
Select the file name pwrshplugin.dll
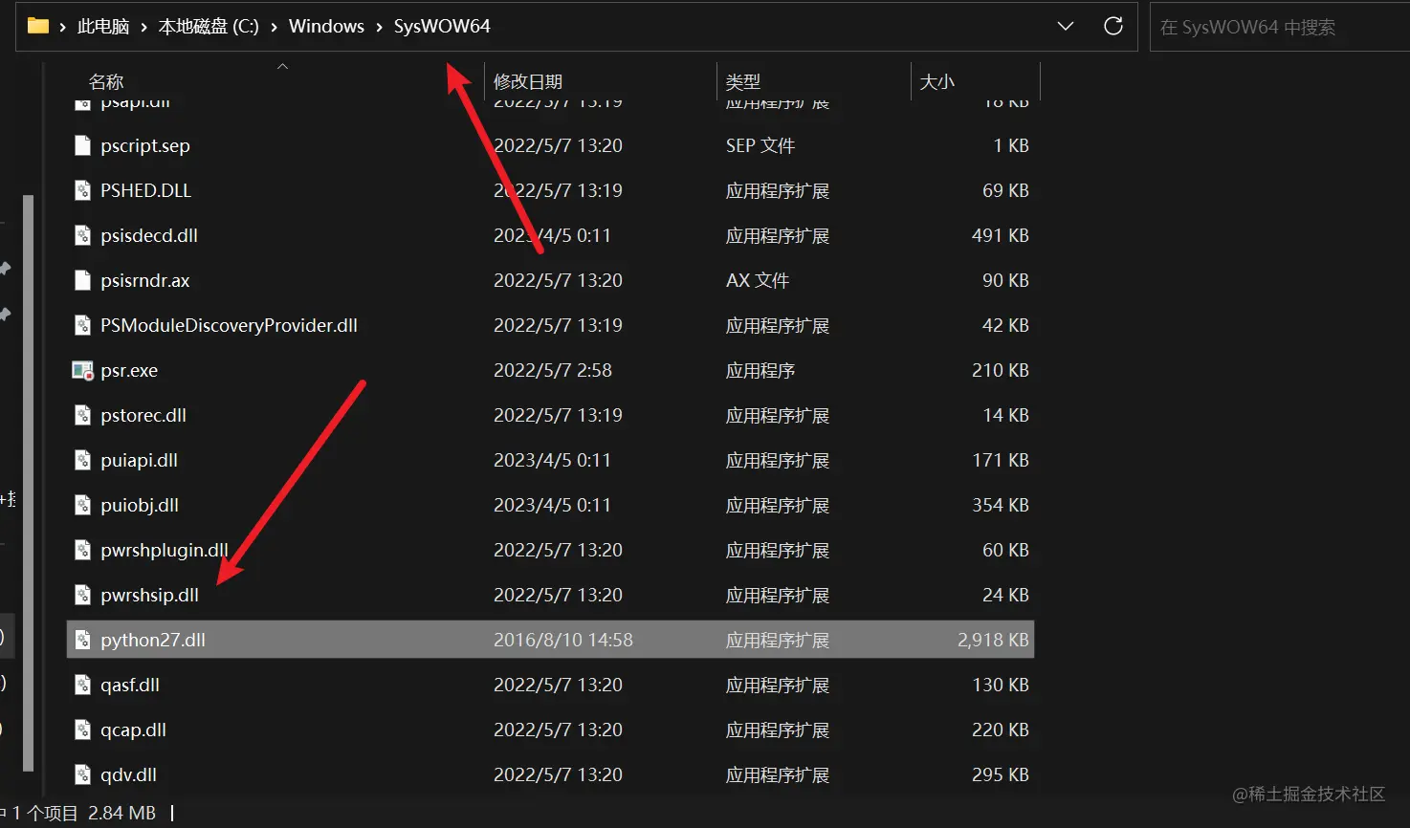point(165,550)
